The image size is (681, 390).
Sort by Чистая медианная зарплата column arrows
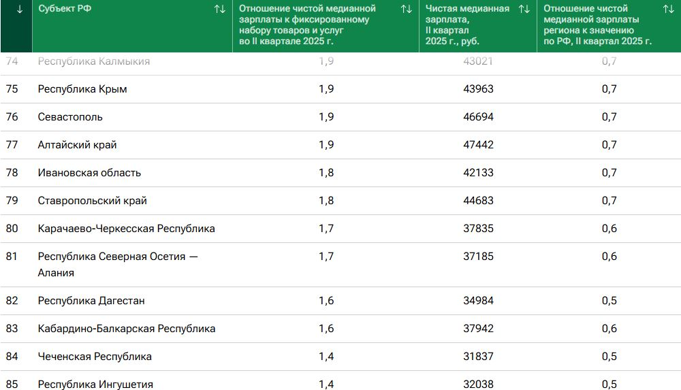pyautogui.click(x=524, y=9)
